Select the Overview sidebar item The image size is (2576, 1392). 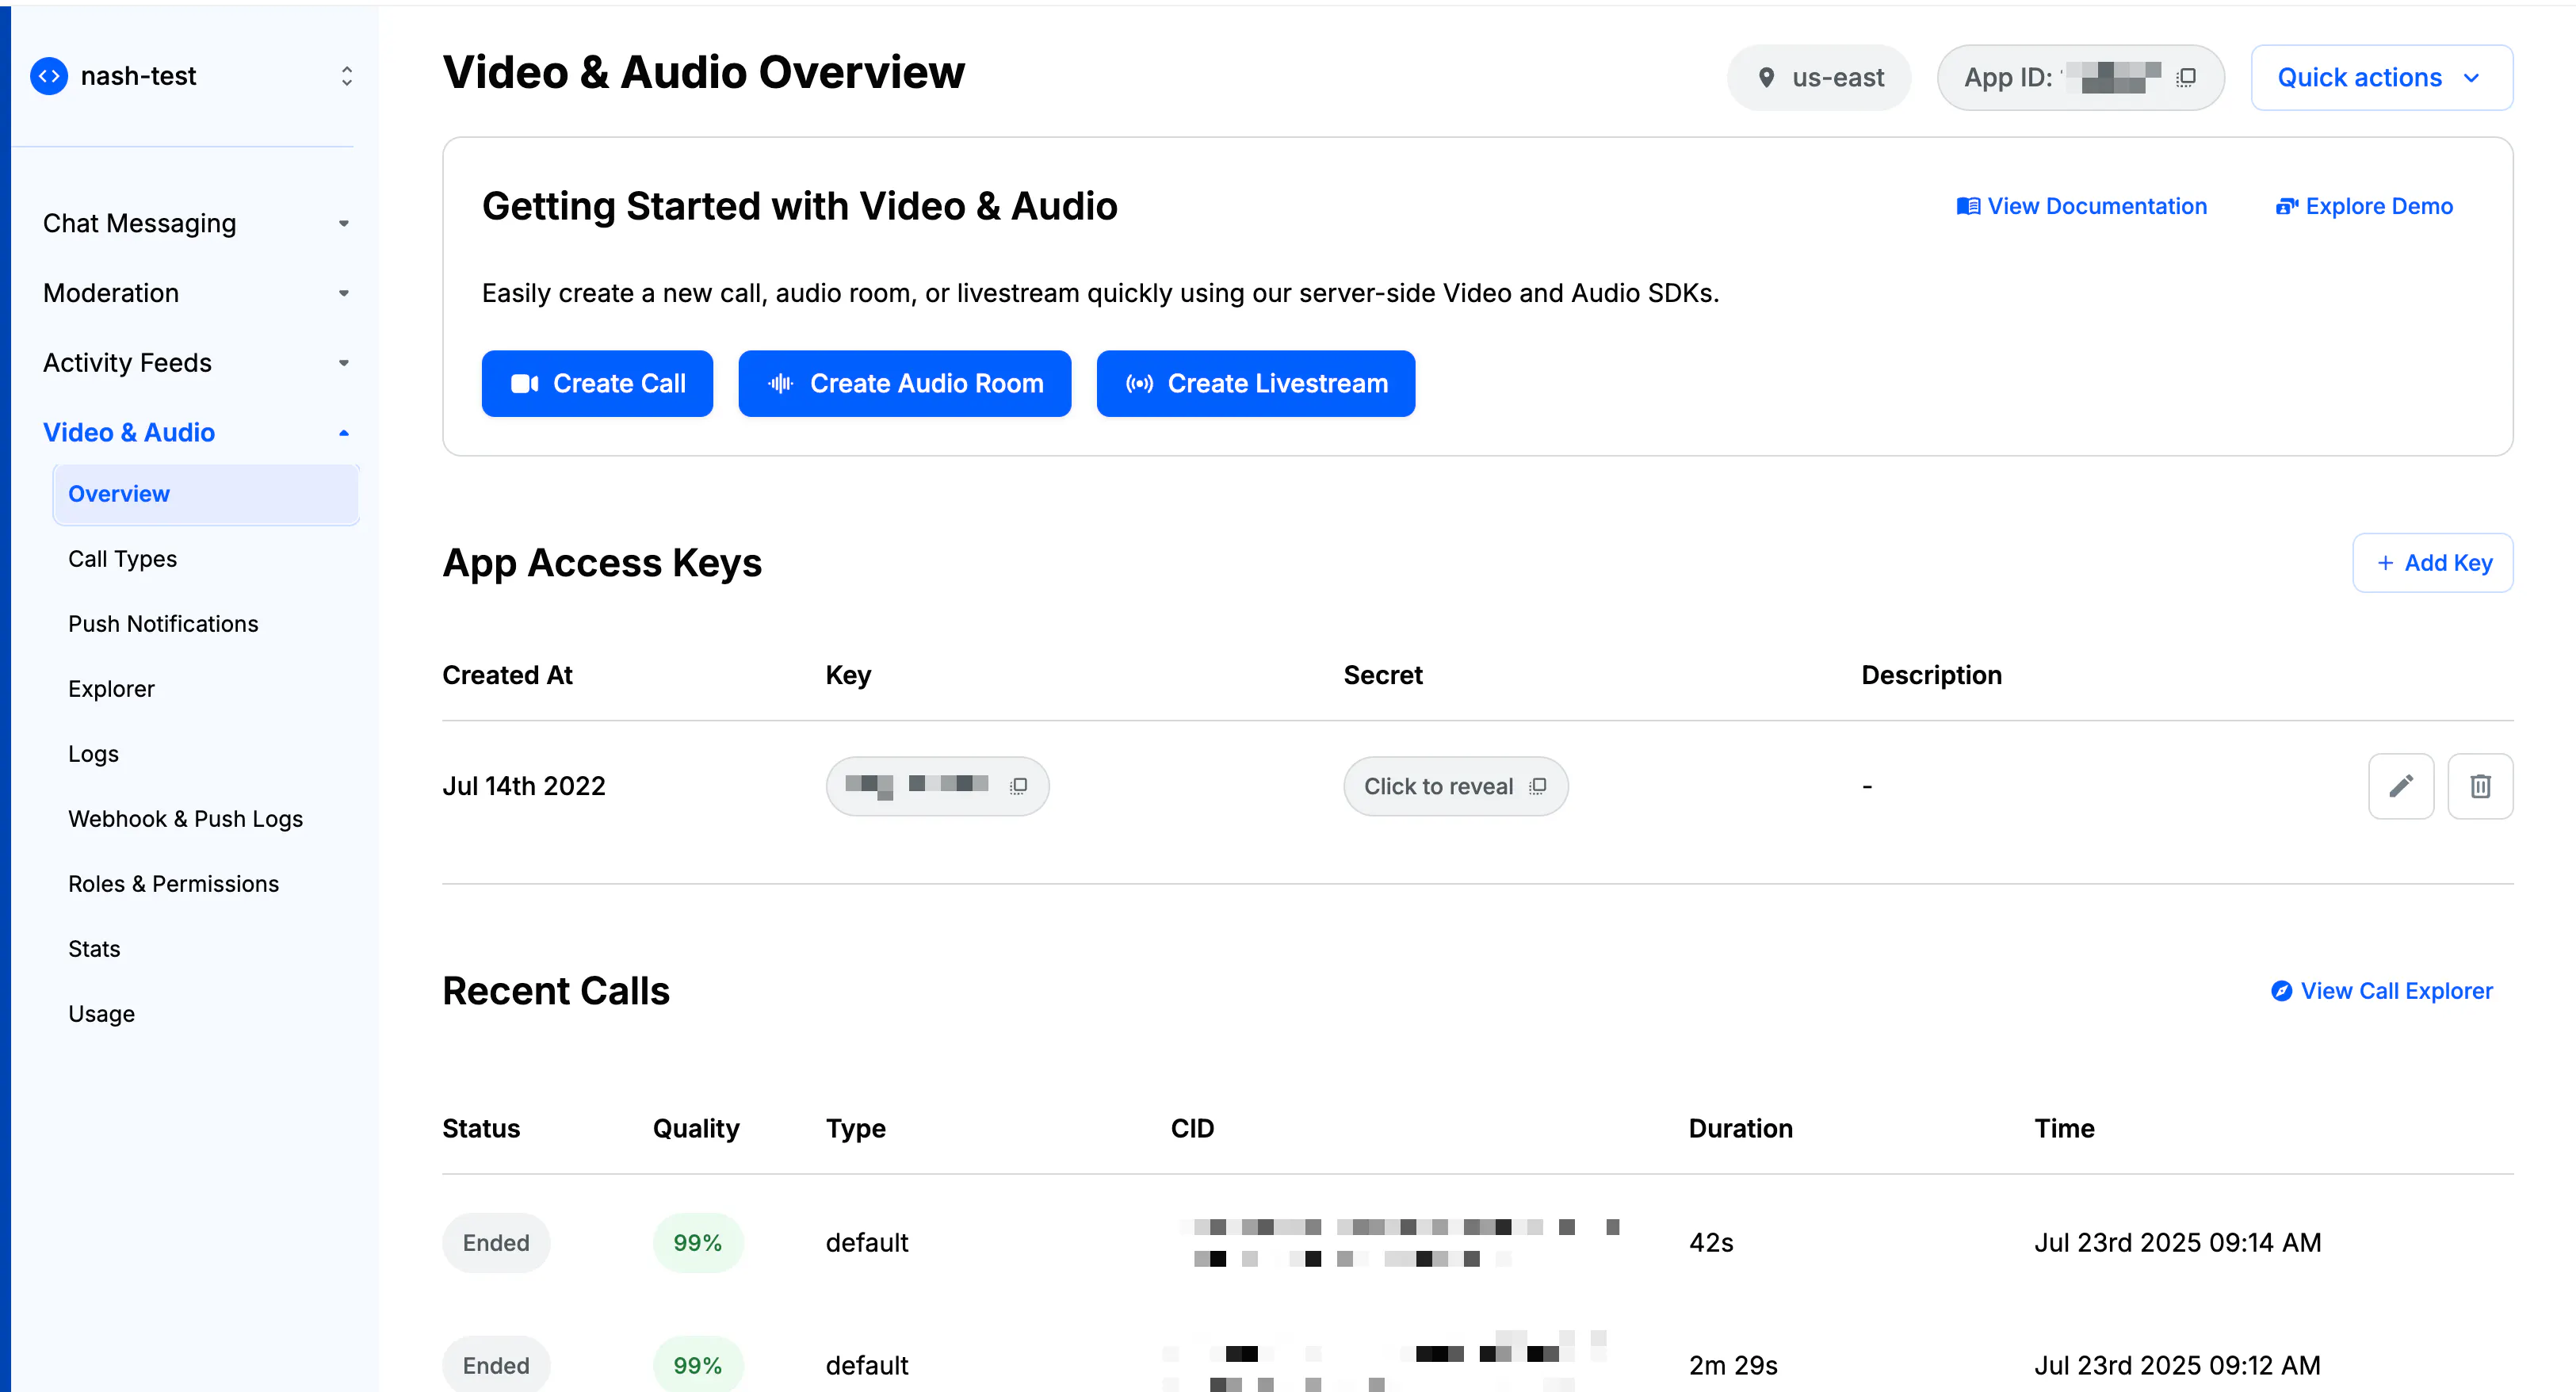(x=206, y=494)
